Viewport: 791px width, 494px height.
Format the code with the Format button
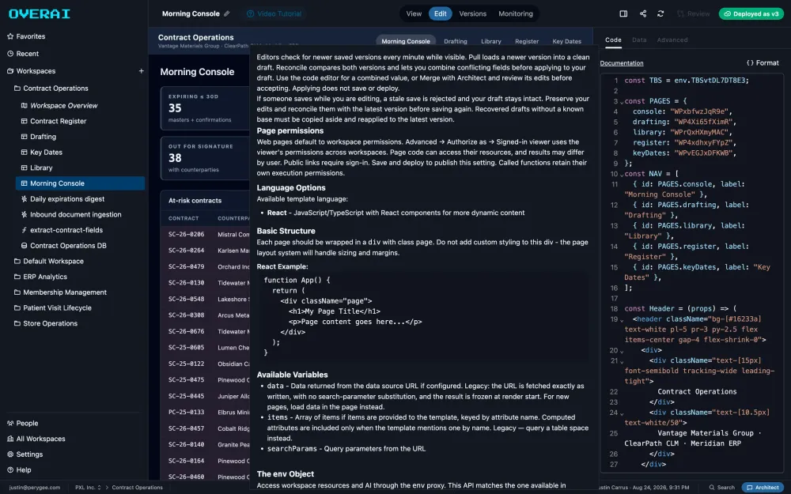tap(763, 63)
